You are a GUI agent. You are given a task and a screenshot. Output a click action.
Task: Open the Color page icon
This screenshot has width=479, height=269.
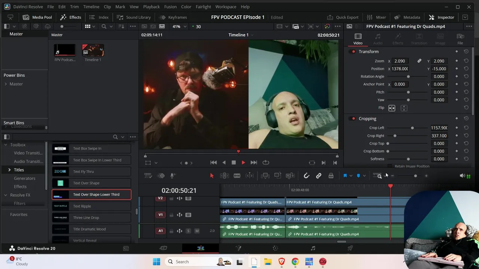pyautogui.click(x=275, y=248)
